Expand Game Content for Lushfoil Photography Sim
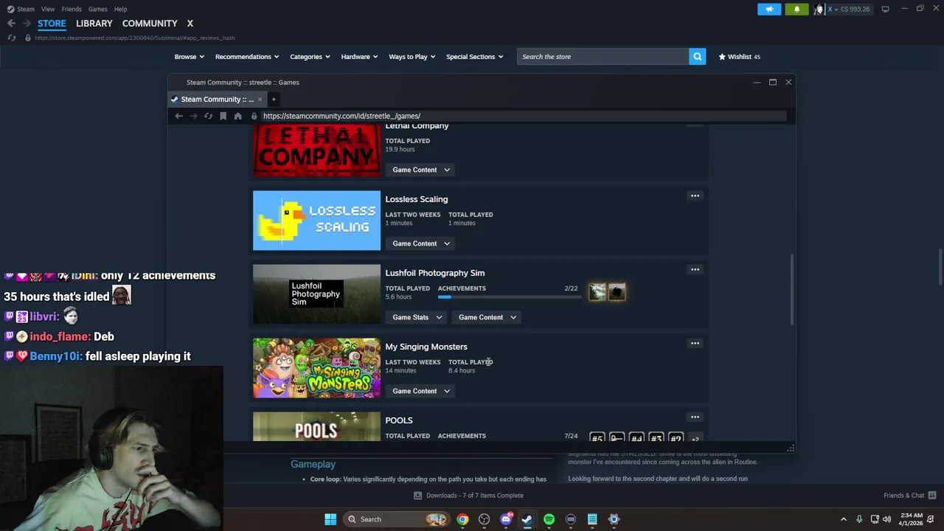The image size is (944, 531). pos(487,317)
